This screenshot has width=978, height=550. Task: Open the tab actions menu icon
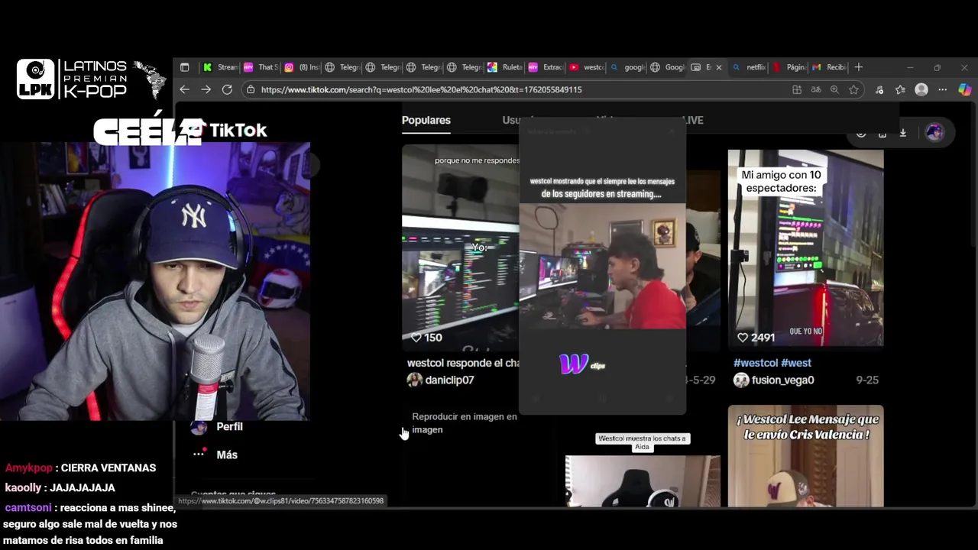(184, 67)
